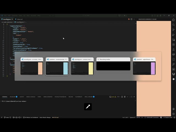Change the UTF-8 encoding in the status bar
The width and height of the screenshot is (176, 132).
coord(138,117)
